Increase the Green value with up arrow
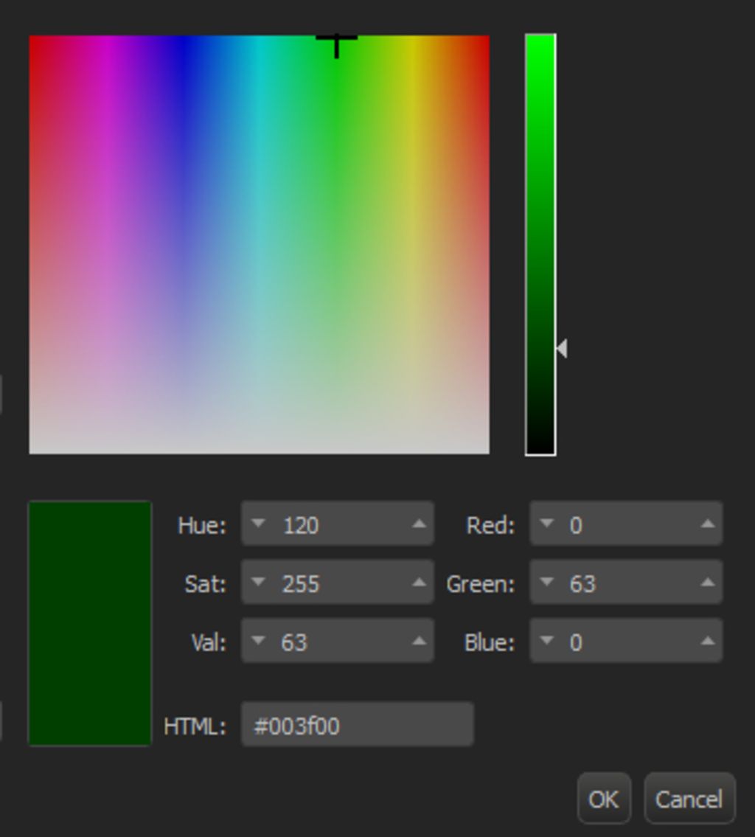755x837 pixels. coord(708,583)
